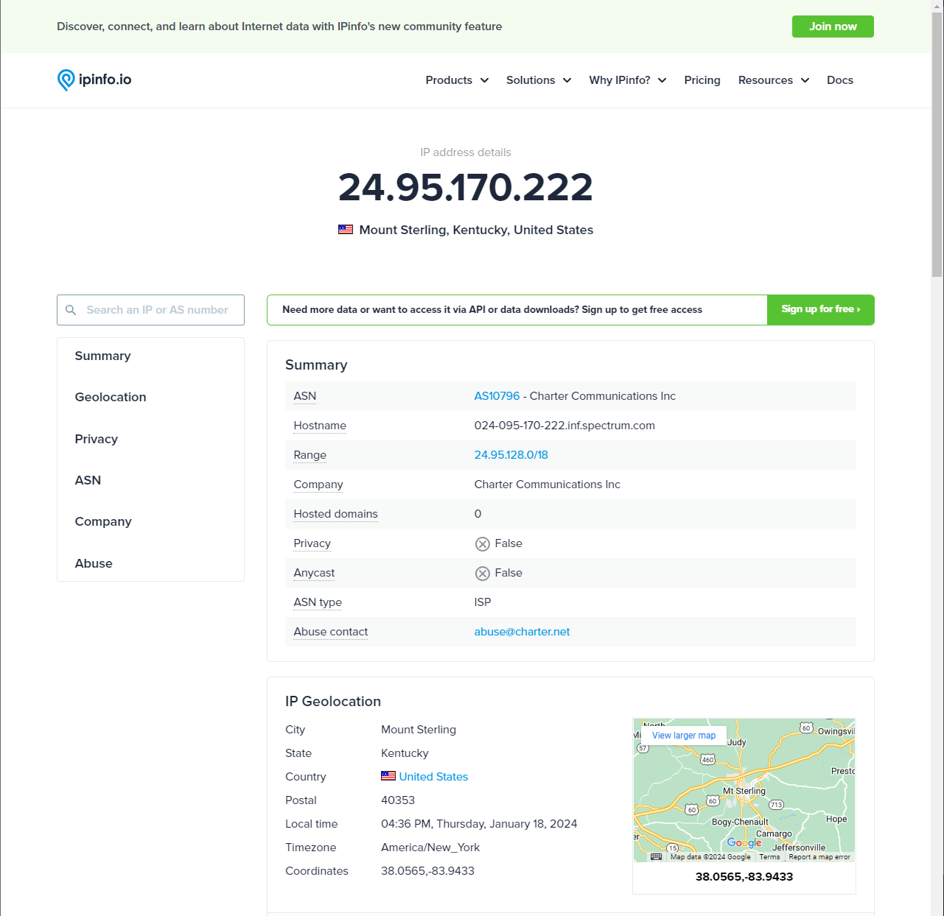
Task: Click the IP address heading 24.95.170.222
Action: 466,187
